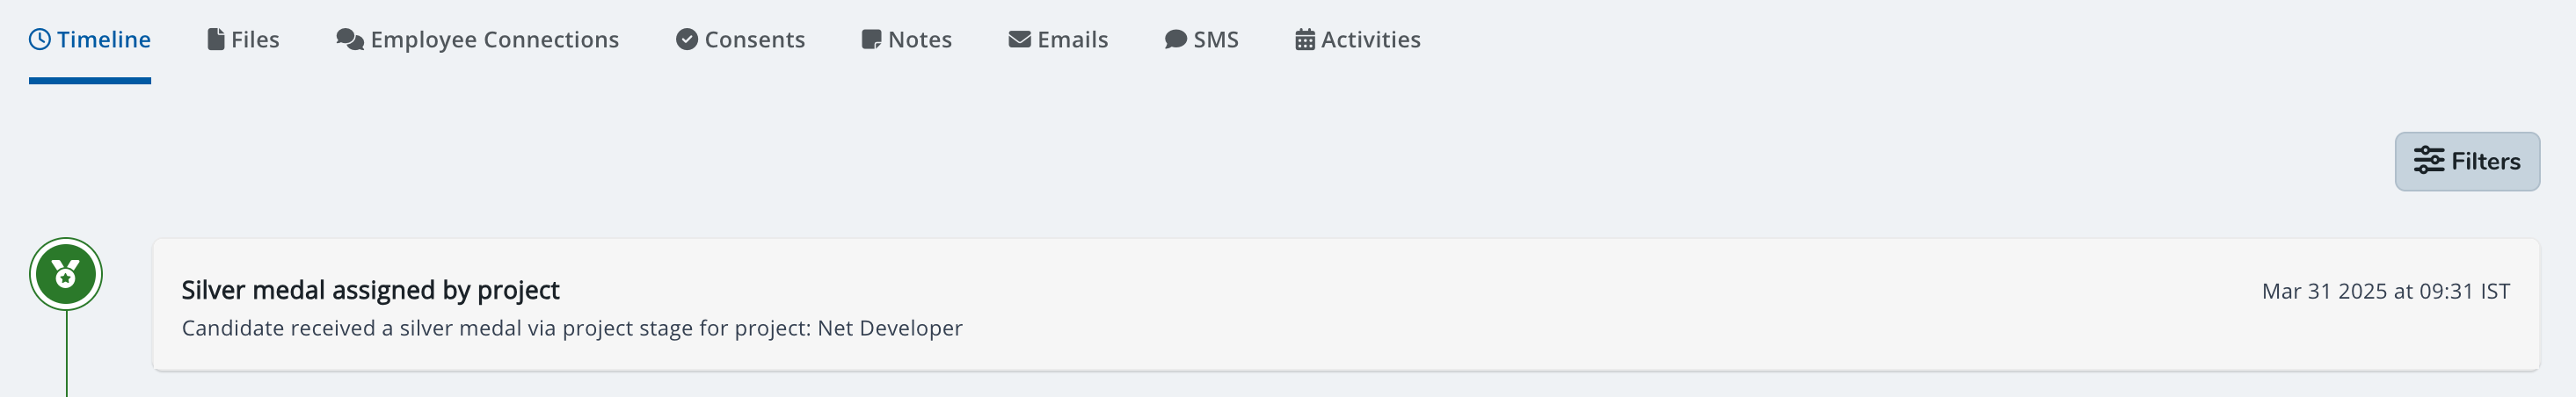2576x397 pixels.
Task: Click the calendar icon beside Activities
Action: pyautogui.click(x=1305, y=40)
